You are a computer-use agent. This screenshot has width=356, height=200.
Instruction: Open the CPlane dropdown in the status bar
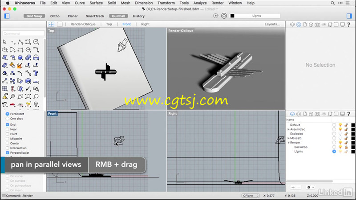point(251,196)
